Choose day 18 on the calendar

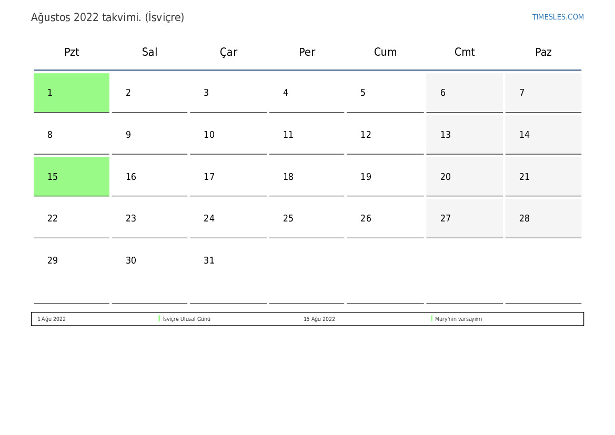[307, 177]
